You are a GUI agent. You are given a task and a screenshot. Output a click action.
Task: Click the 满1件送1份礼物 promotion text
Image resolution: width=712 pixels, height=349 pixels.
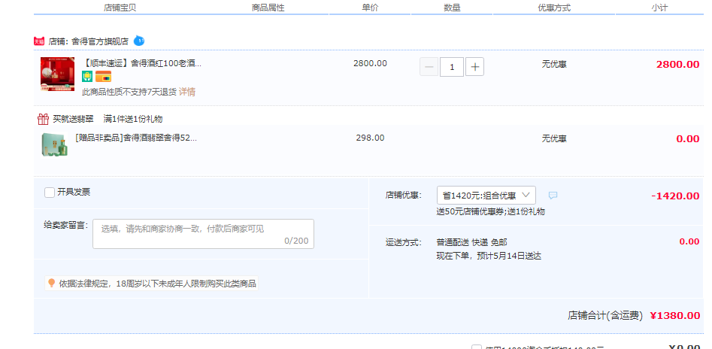[x=133, y=119]
